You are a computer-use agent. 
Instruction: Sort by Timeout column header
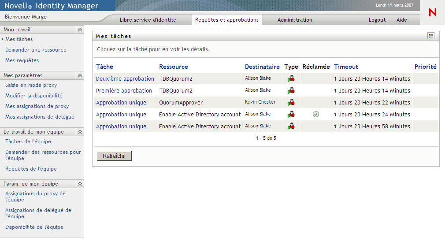tap(346, 67)
